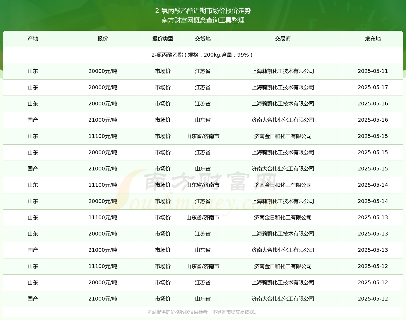The width and height of the screenshot is (406, 320).
Task: Select 11100元/吨 in the 2025-05-15 row
Action: [x=103, y=136]
